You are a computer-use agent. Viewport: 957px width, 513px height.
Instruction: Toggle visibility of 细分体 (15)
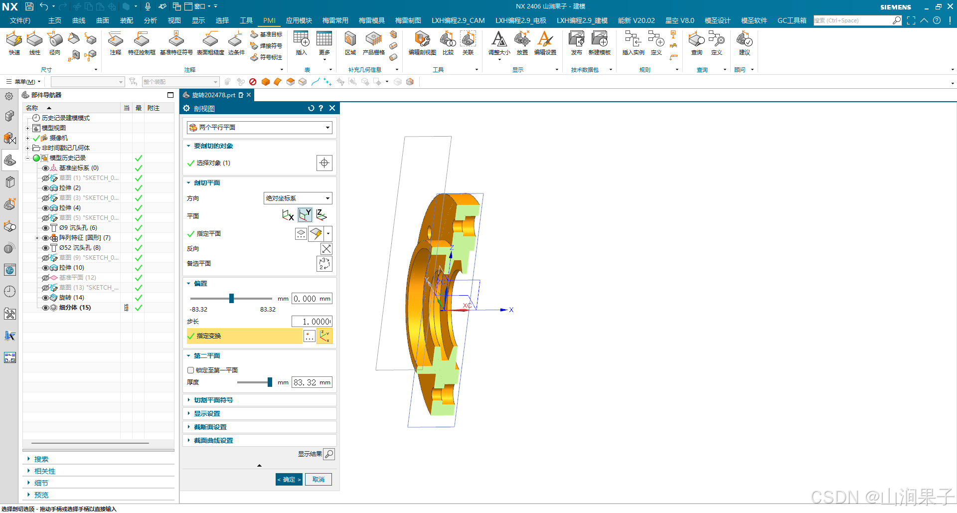pos(45,308)
